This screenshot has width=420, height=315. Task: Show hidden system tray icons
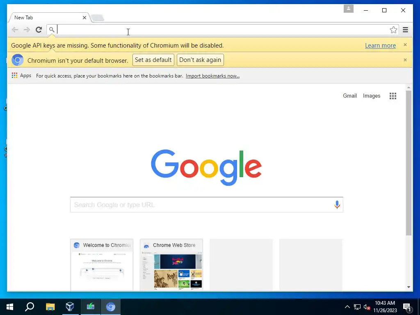(x=347, y=307)
